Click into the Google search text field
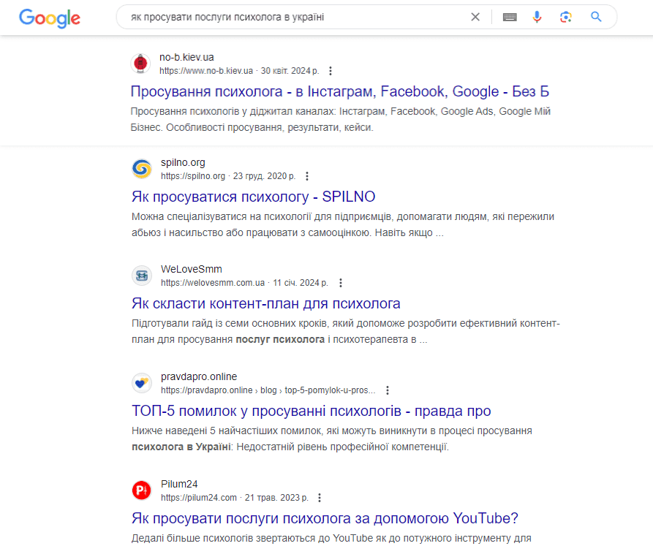653x546 pixels. (x=295, y=17)
